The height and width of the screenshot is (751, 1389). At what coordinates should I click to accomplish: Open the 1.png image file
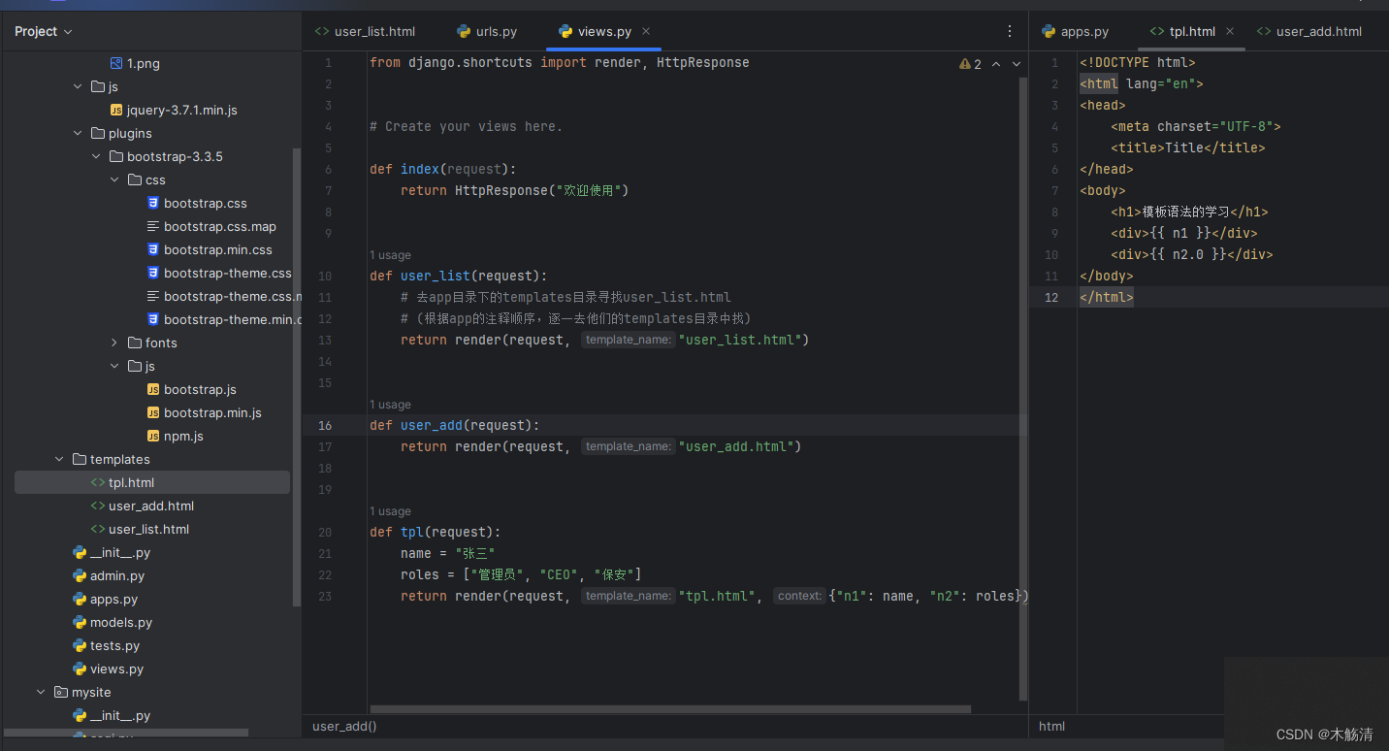point(143,63)
